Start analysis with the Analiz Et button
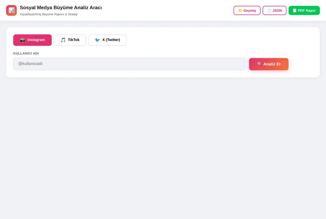This screenshot has height=219, width=326. click(x=269, y=64)
